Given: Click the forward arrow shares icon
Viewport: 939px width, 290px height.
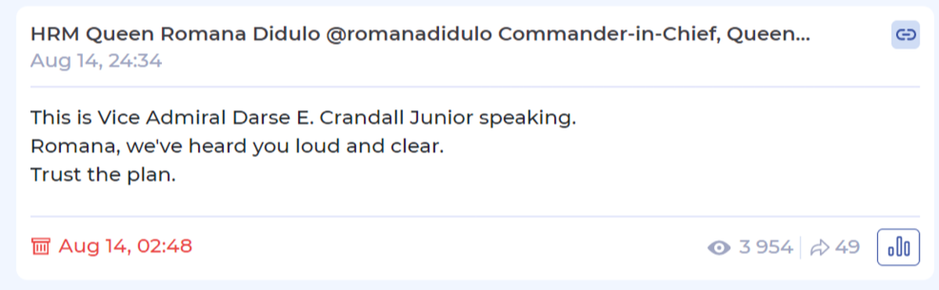Looking at the screenshot, I should [x=819, y=248].
